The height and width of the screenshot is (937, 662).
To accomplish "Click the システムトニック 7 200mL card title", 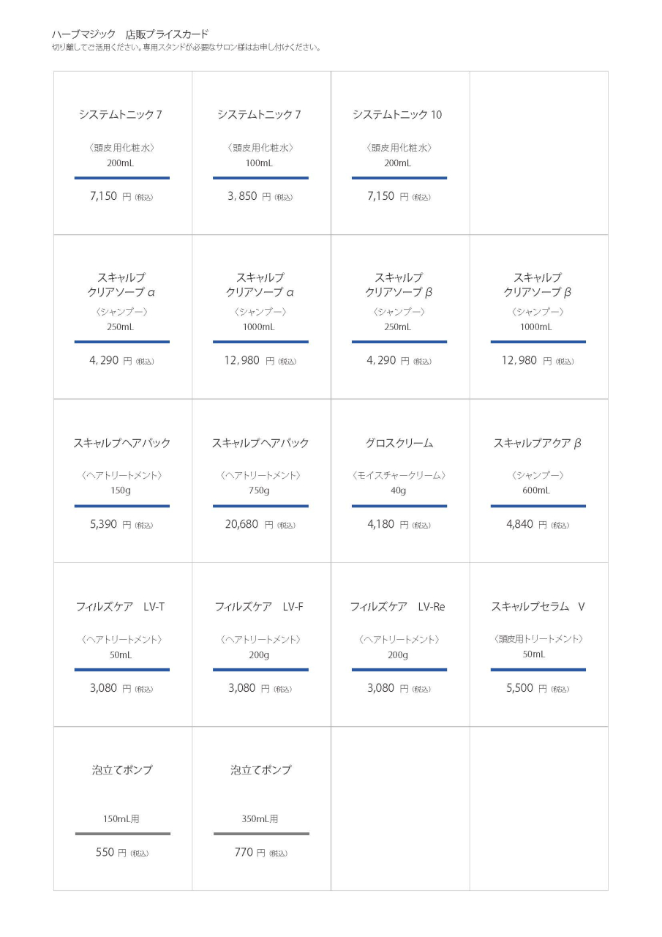I will tap(121, 115).
